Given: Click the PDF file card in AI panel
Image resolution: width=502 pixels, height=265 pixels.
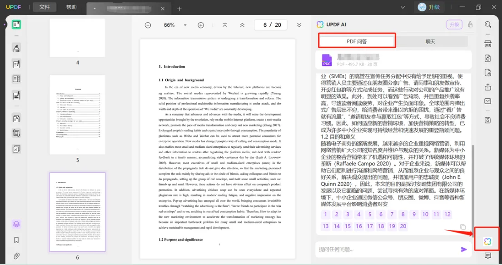Looking at the screenshot, I should pyautogui.click(x=393, y=60).
